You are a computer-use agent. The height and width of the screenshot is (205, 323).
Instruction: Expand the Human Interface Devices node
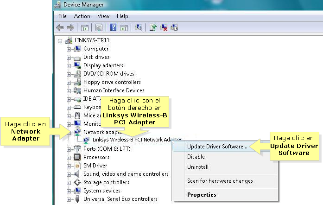click(x=69, y=91)
